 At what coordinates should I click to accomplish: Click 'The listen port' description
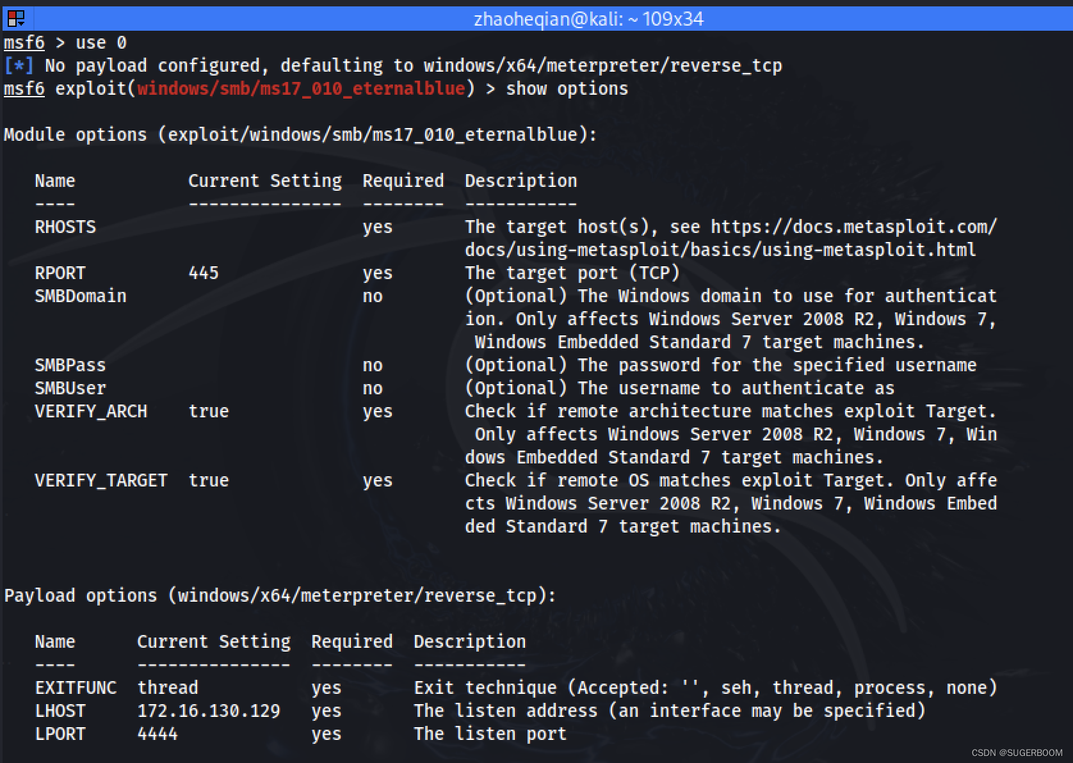[x=490, y=734]
